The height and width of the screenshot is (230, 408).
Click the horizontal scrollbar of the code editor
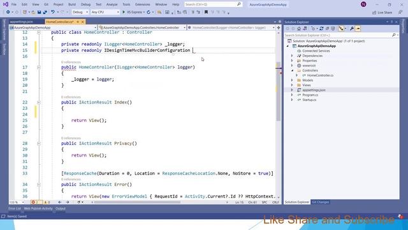[x=138, y=202]
